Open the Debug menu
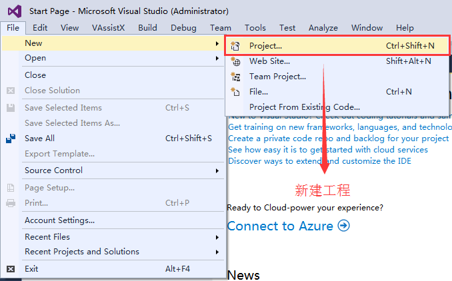452x281 pixels. click(x=183, y=28)
